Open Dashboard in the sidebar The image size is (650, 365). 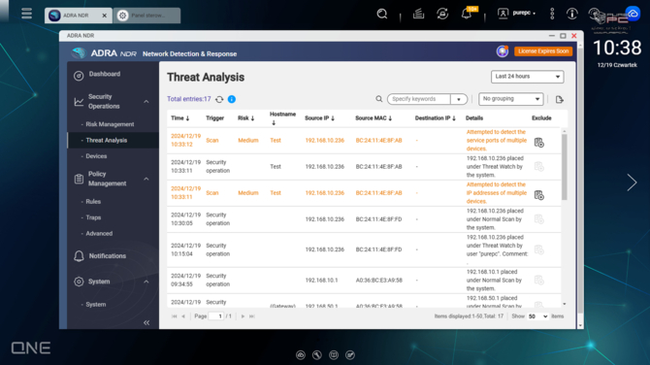tap(104, 74)
